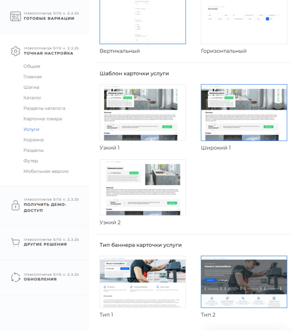
Task: Choose the Горизонтальный filter layout thumbnail
Action: click(244, 22)
